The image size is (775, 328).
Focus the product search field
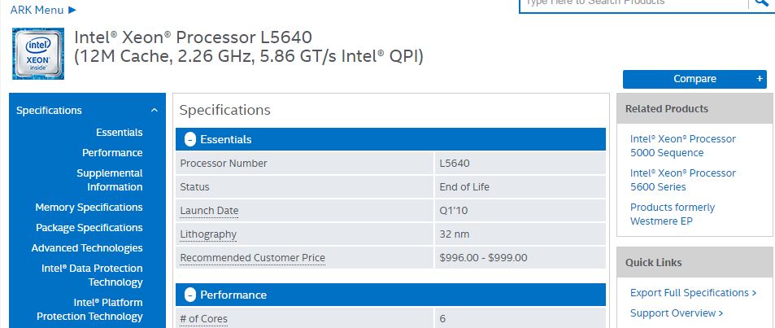[633, 3]
